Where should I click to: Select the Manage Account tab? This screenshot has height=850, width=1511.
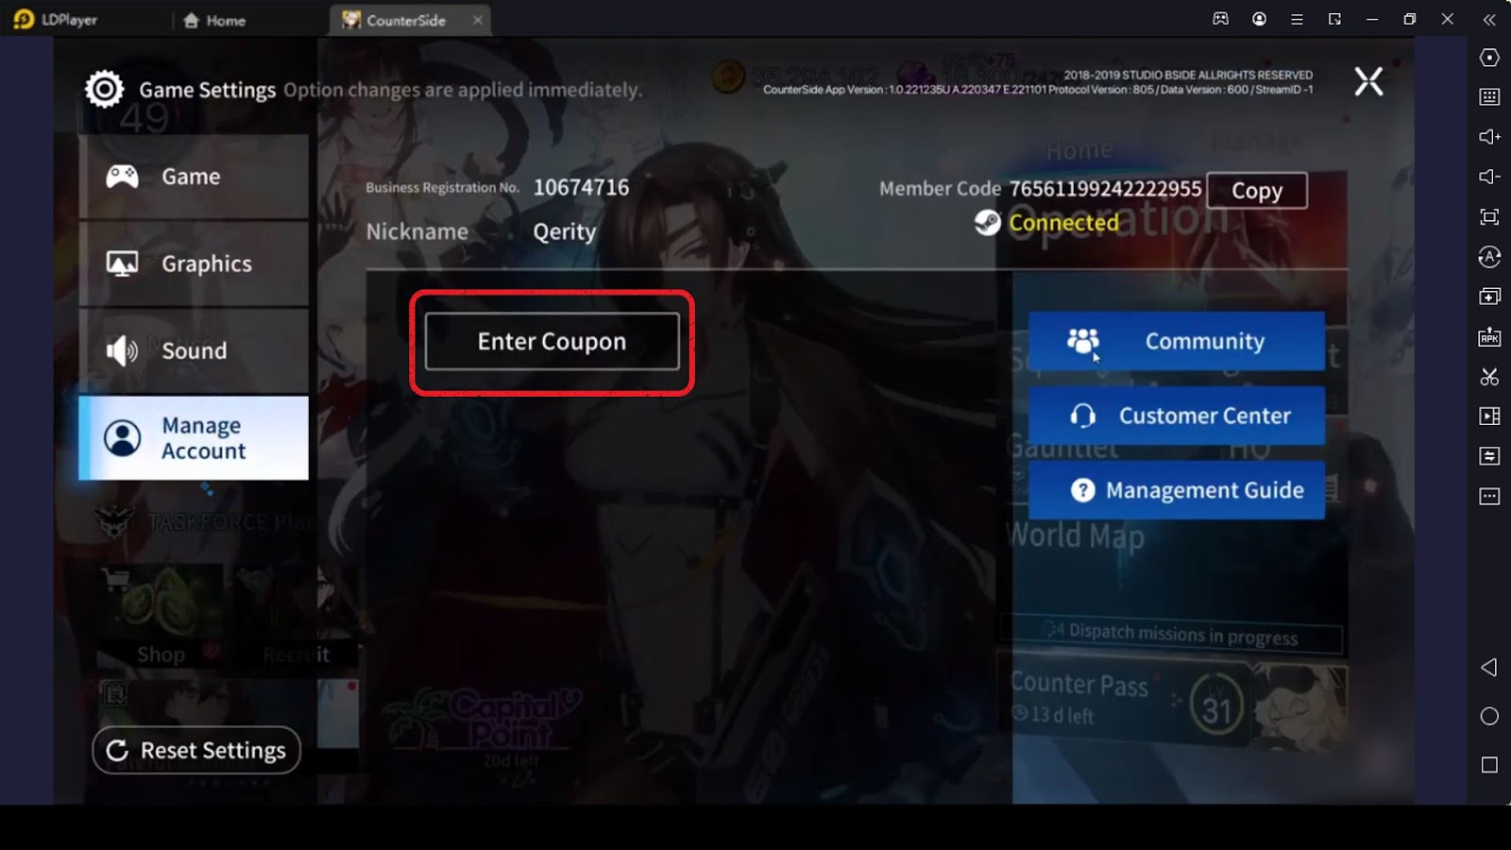point(194,438)
